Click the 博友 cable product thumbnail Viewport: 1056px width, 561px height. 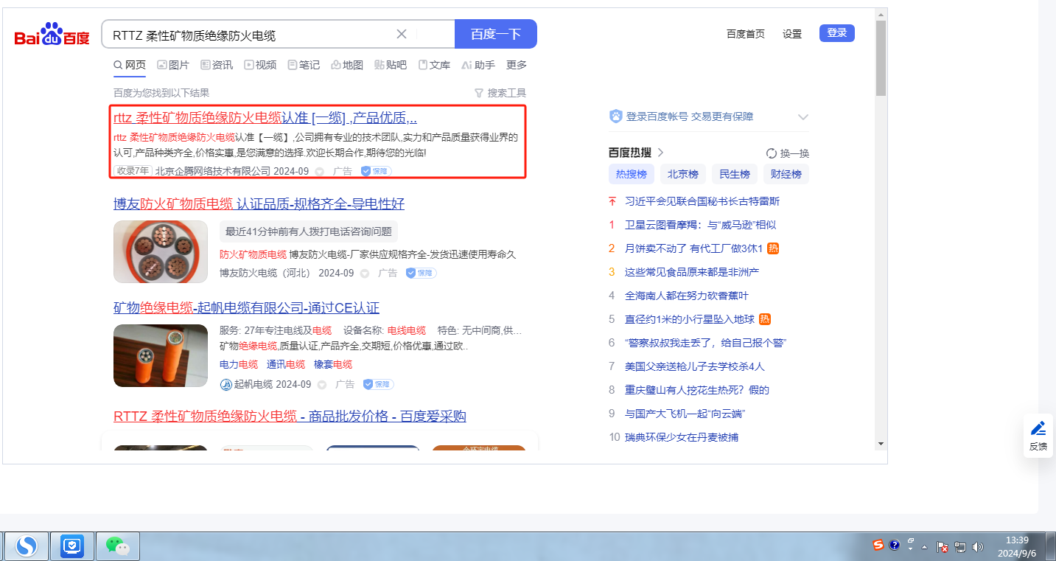[161, 251]
